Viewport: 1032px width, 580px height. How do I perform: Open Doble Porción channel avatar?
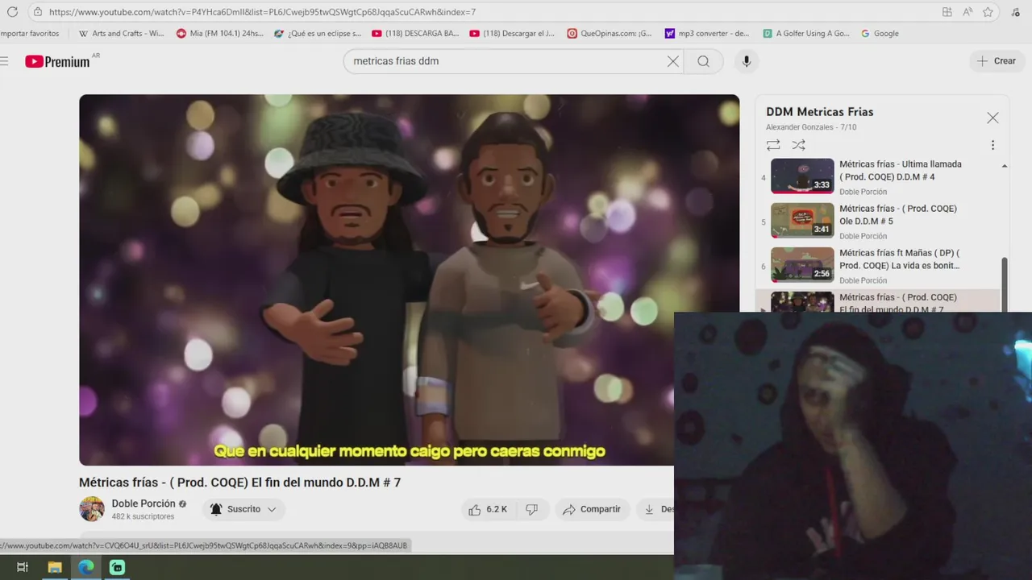tap(92, 509)
